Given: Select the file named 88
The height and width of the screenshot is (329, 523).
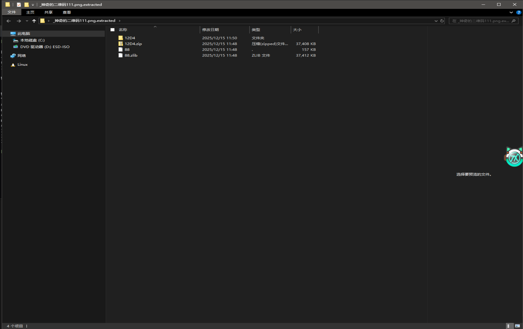Looking at the screenshot, I should click(127, 50).
